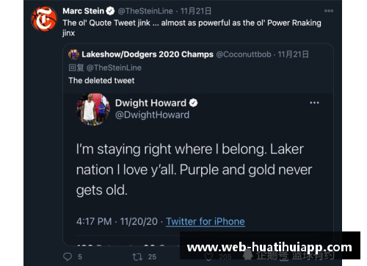Like the tweet using the heart icon
Viewport: 367px width, 266px height.
point(208,256)
